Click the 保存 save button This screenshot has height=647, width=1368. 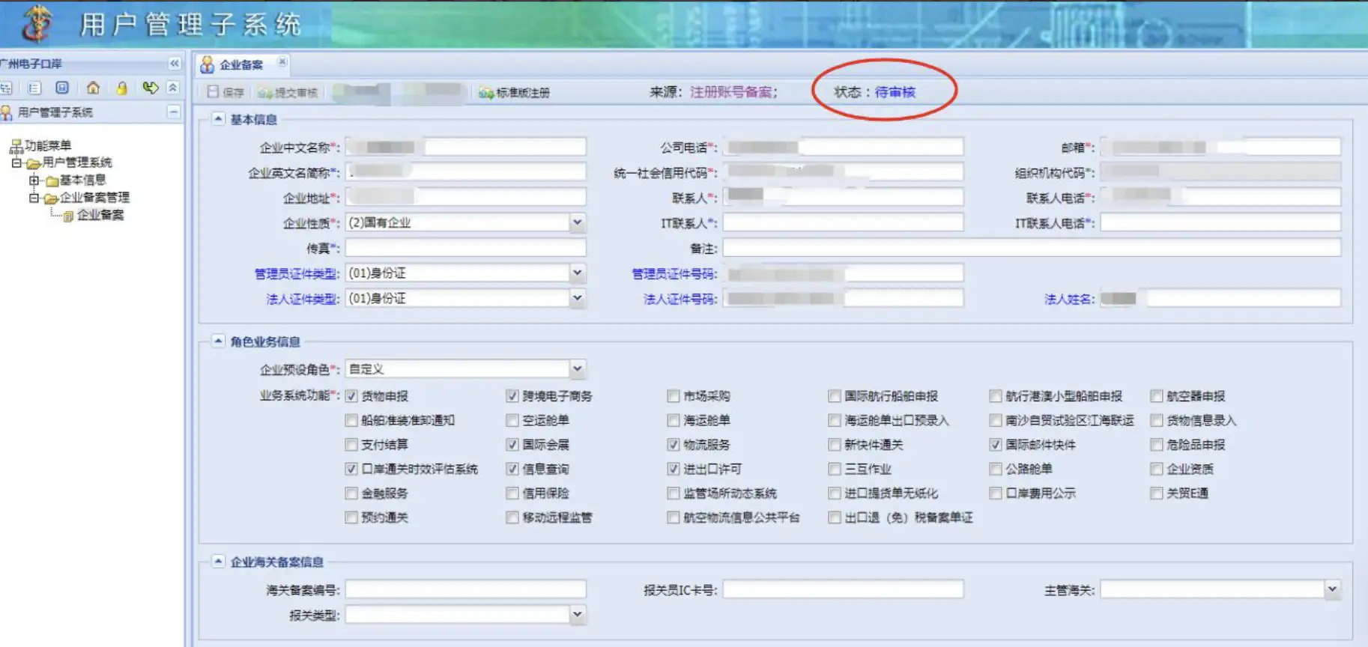click(226, 92)
